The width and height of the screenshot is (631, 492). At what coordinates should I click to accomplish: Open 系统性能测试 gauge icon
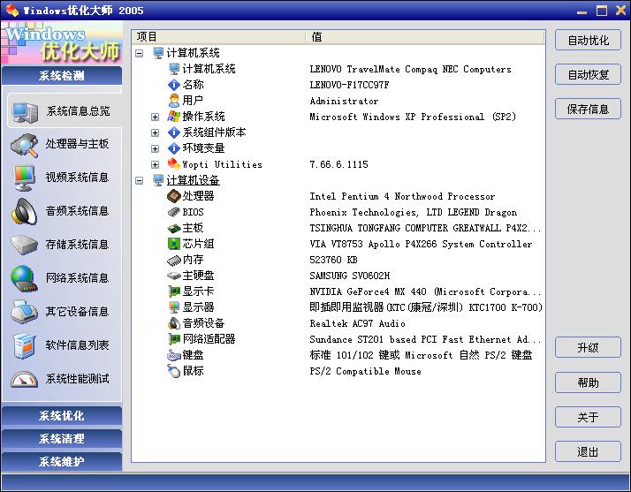point(24,379)
